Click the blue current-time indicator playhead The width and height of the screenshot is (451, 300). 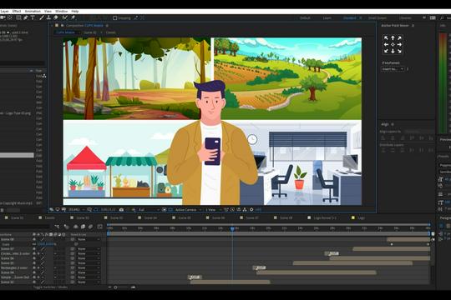click(x=232, y=229)
